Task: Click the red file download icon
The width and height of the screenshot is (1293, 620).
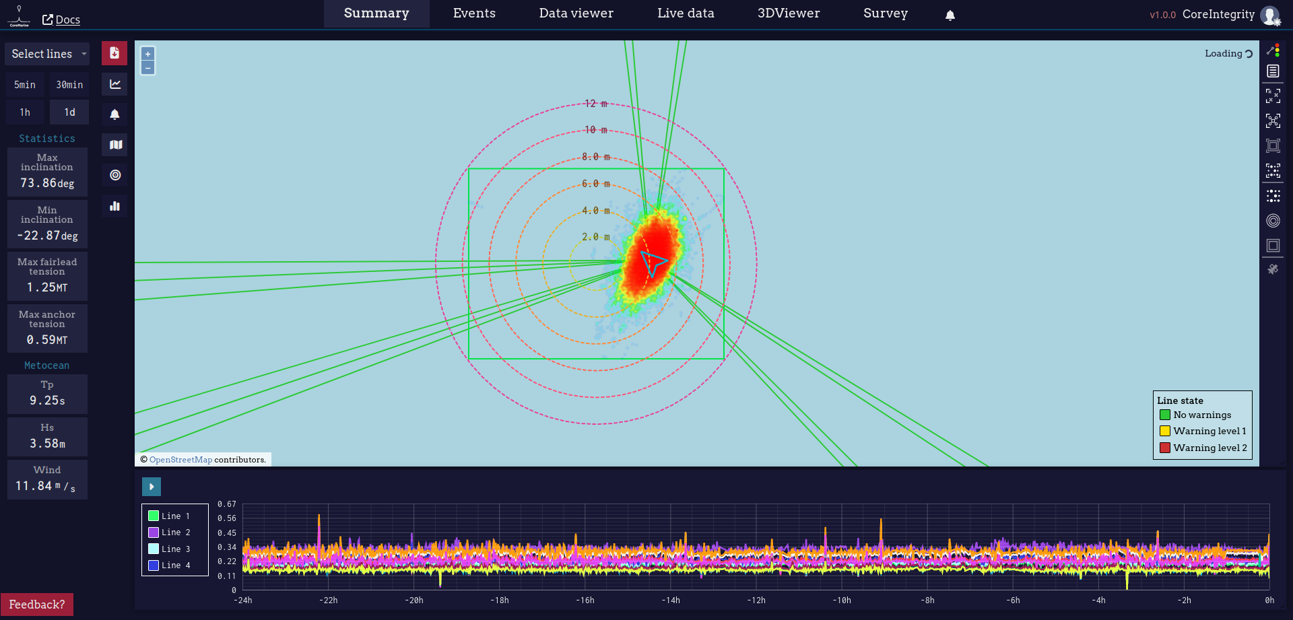Action: (114, 53)
